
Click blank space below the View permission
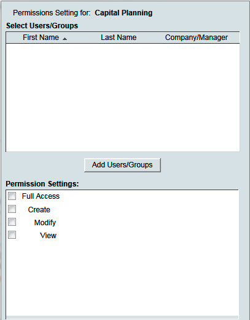point(122,277)
